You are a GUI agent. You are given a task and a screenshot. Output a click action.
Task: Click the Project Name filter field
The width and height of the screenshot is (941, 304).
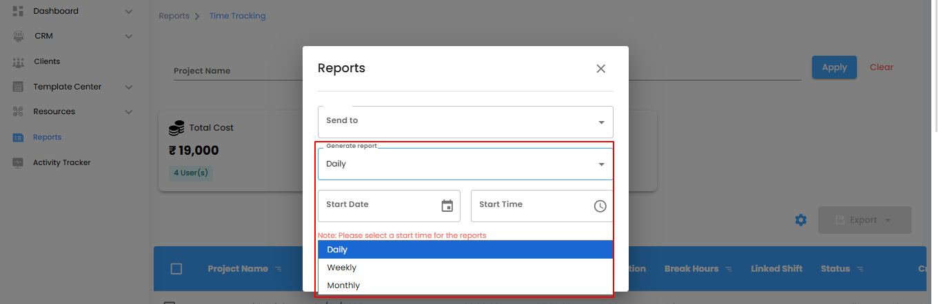click(x=234, y=71)
